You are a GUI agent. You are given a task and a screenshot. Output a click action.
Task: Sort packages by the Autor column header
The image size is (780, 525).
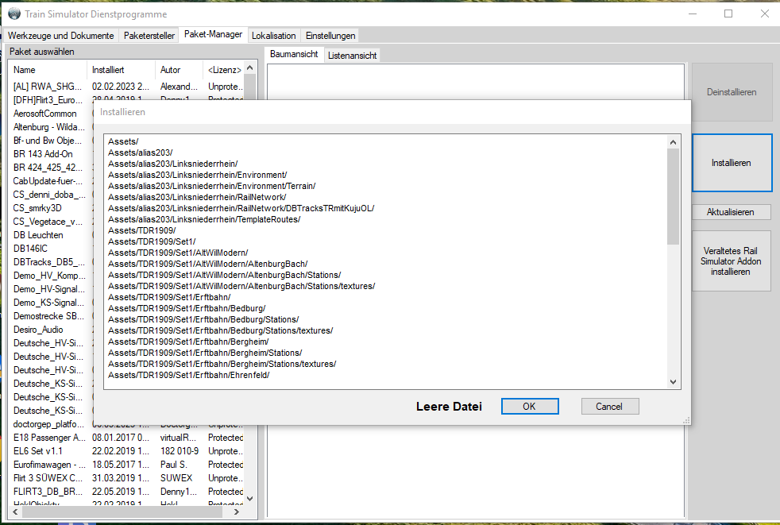tap(179, 70)
